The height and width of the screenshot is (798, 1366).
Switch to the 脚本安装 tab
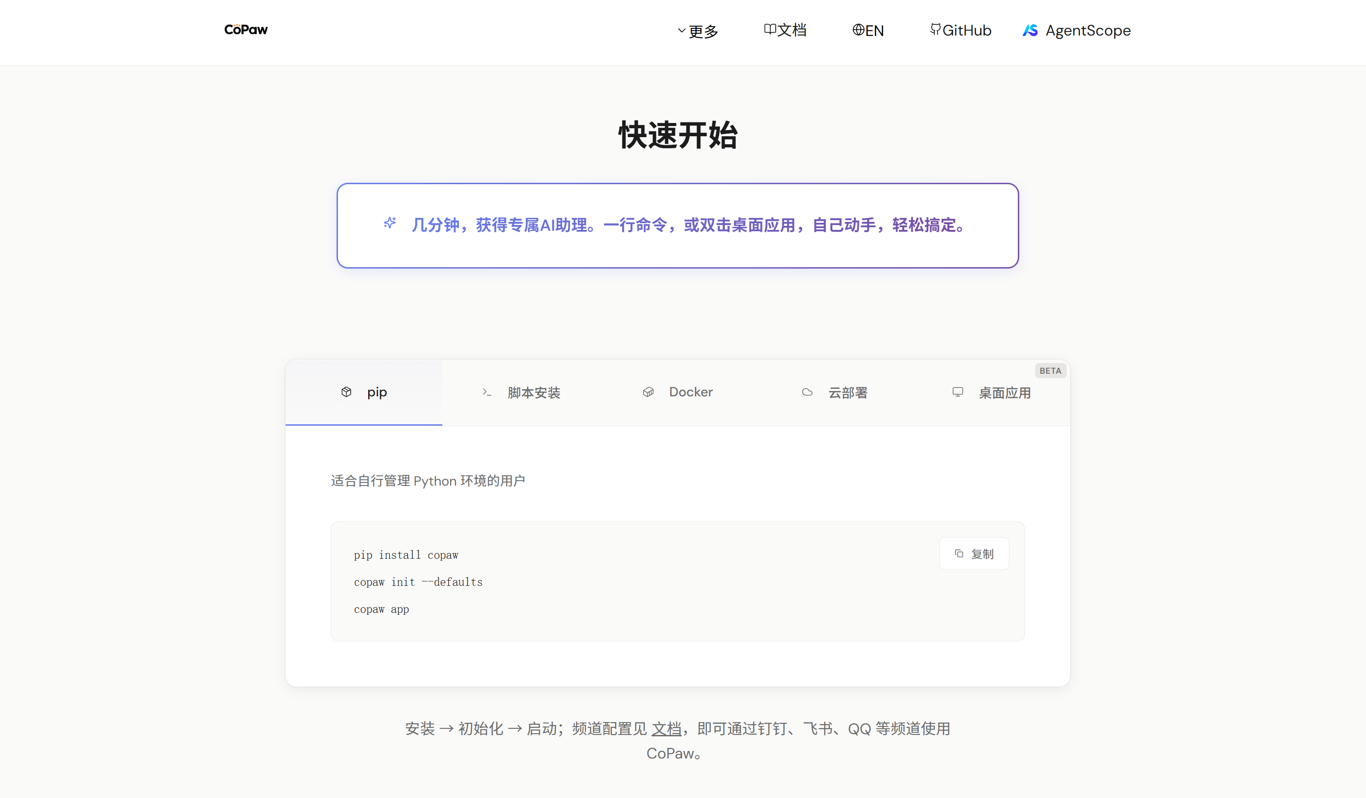(533, 392)
